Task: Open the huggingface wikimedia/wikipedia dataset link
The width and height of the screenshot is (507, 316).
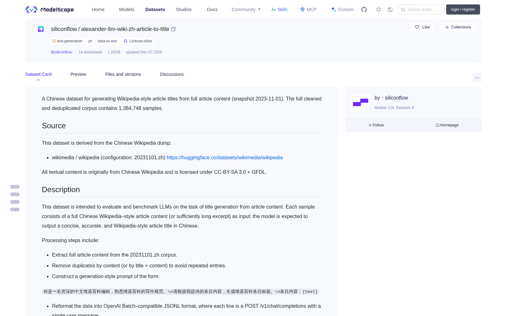Action: point(225,157)
